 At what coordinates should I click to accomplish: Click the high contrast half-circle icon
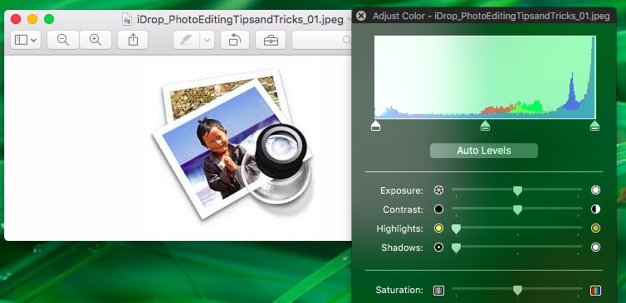tap(595, 209)
